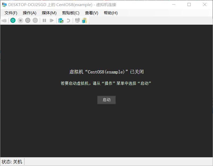Click the 启动 button
This screenshot has width=213, height=166.
(106, 100)
